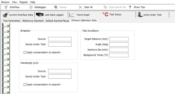Image resolution: width=175 pixels, height=94 pixels.
Task: Switch to Trend Graph tab
Action: 85,15
